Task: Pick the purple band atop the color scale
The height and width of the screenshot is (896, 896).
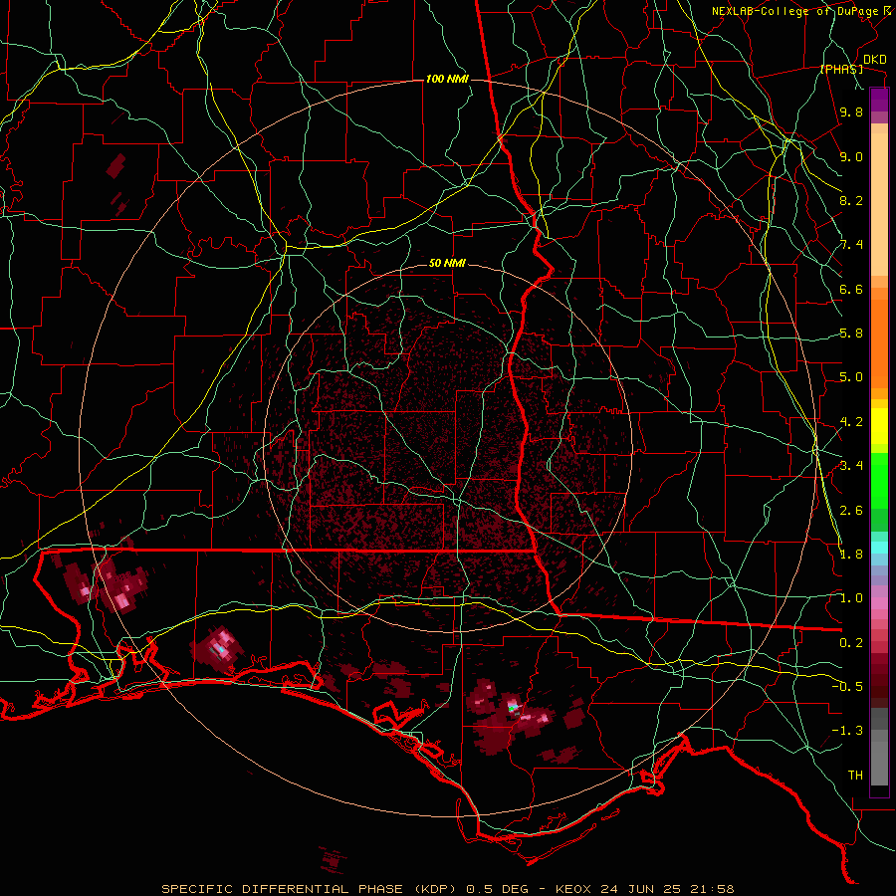Action: pyautogui.click(x=879, y=100)
